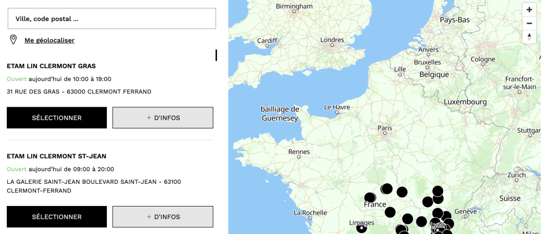Click the store list scrollbar handle
Image resolution: width=542 pixels, height=234 pixels.
(x=216, y=55)
